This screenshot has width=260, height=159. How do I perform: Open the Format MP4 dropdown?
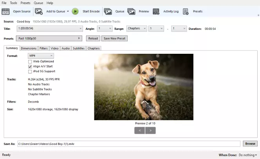41,56
